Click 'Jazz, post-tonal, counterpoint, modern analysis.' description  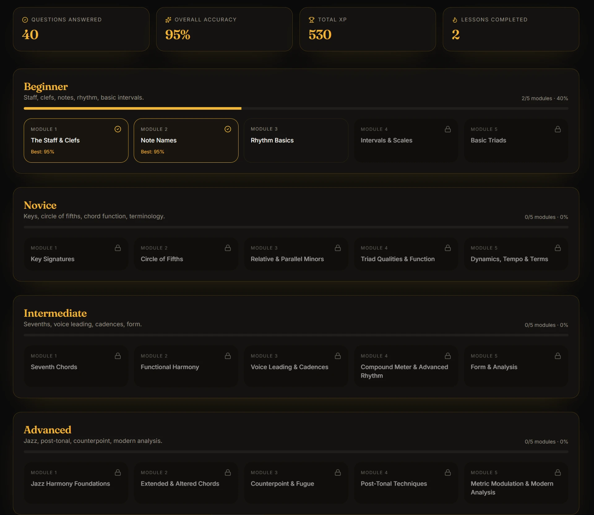(x=93, y=441)
